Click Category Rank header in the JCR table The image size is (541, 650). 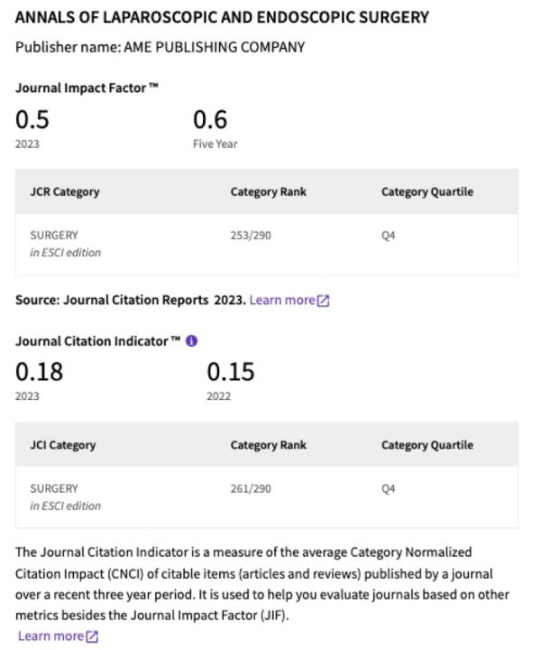[269, 191]
